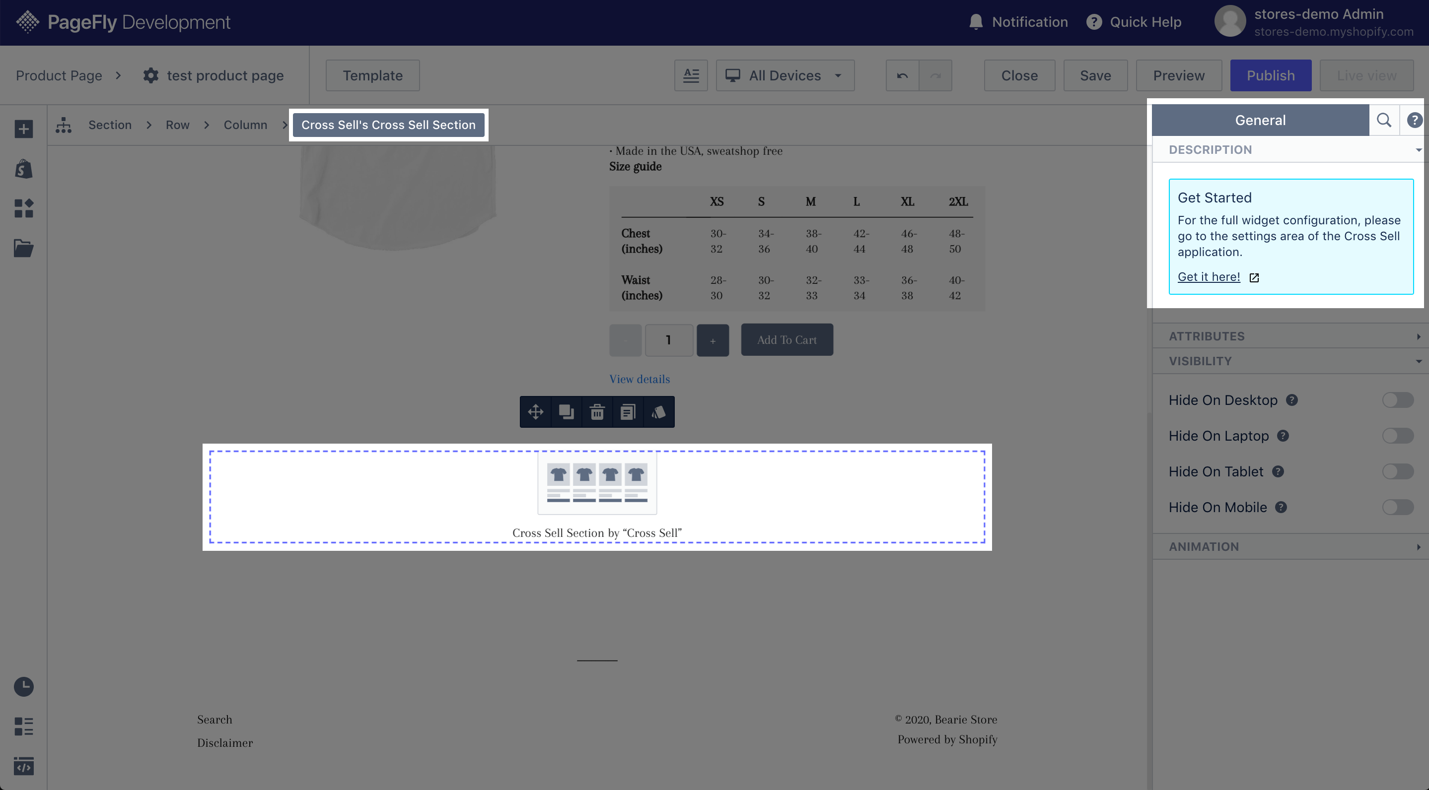Open the Shopify elements bag icon
The image size is (1429, 790).
[x=23, y=169]
